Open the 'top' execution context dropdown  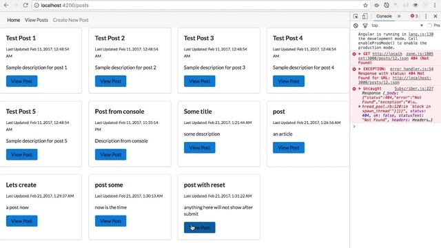tap(397, 25)
